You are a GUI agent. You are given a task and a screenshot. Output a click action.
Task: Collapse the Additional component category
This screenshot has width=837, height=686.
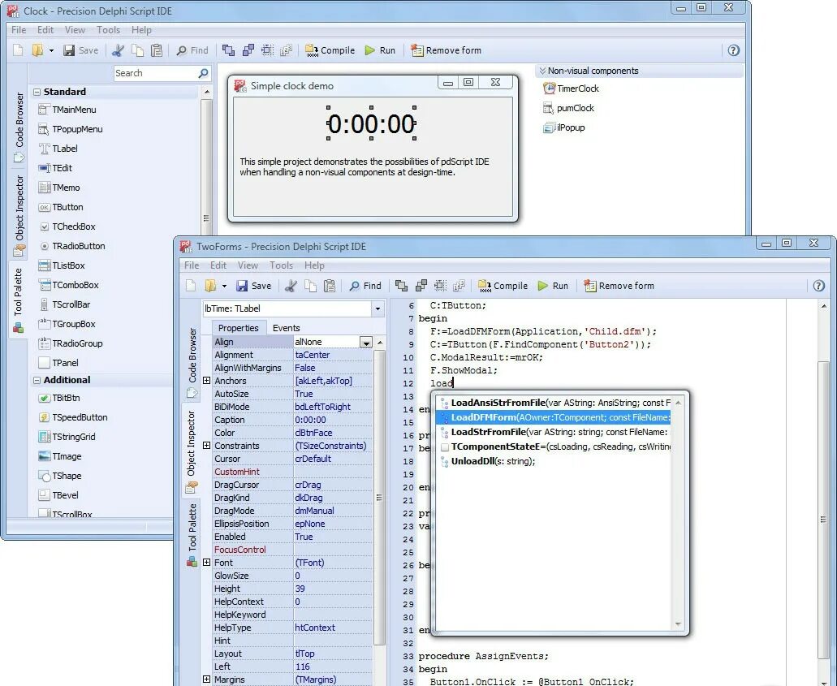pyautogui.click(x=37, y=380)
